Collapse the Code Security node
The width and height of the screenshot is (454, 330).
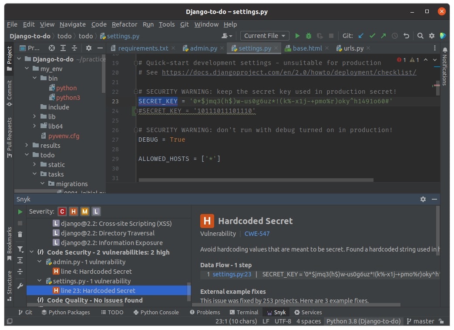pos(32,252)
